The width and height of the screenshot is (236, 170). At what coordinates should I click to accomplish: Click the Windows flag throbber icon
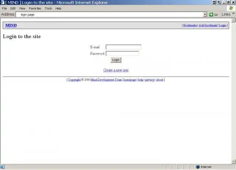[x=231, y=8]
